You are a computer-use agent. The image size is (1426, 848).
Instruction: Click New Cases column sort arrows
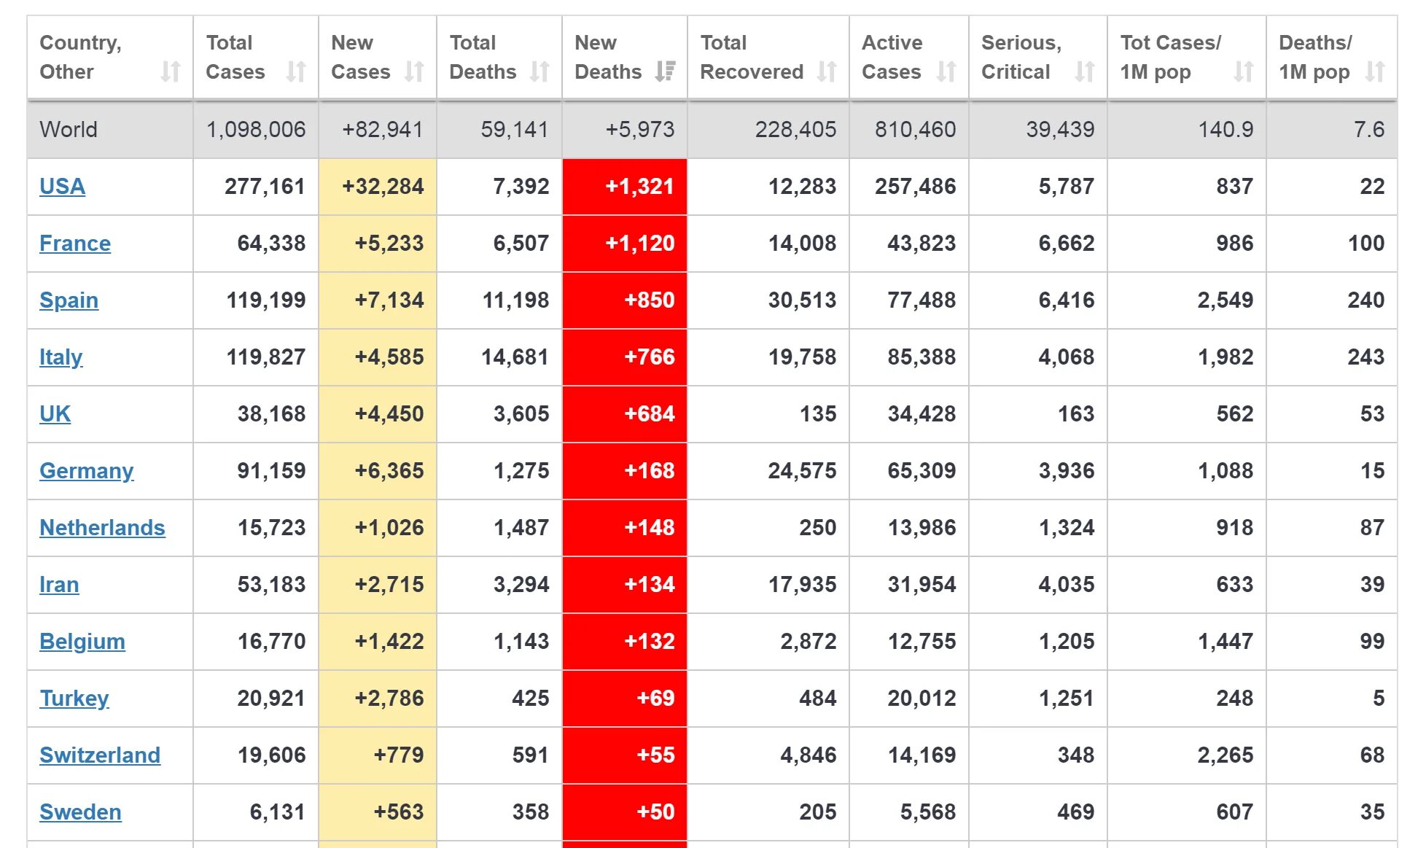414,71
